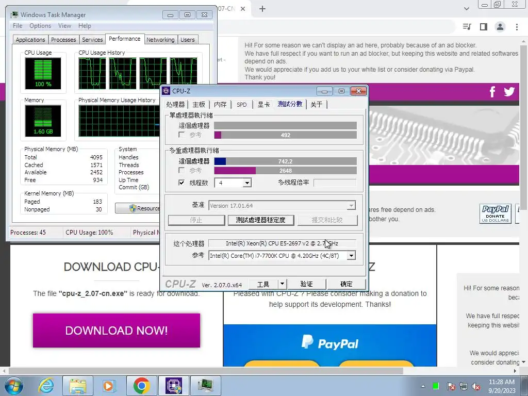Image resolution: width=528 pixels, height=396 pixels.
Task: Open Task Manager Applications tab
Action: pyautogui.click(x=30, y=40)
